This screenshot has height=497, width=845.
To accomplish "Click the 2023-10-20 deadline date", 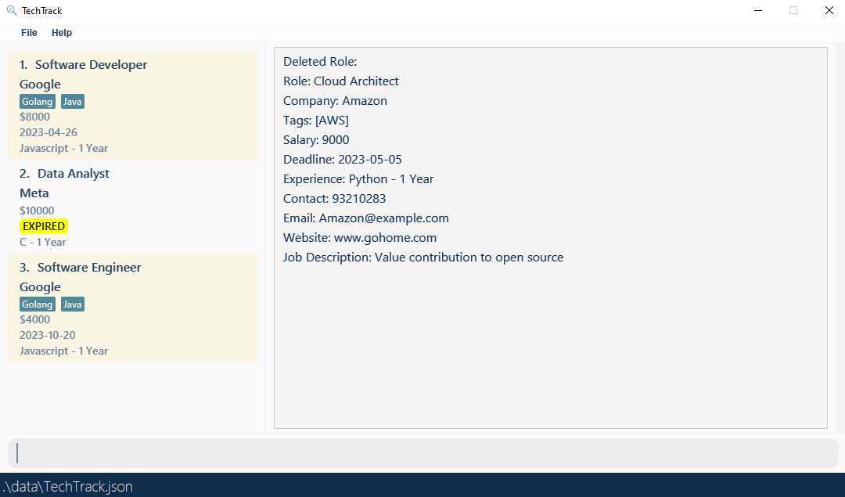I will [x=48, y=335].
